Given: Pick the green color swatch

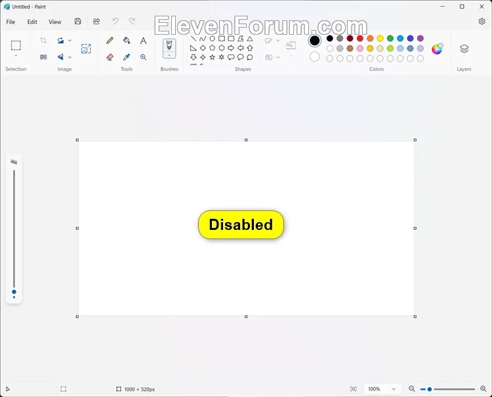Looking at the screenshot, I should 390,38.
